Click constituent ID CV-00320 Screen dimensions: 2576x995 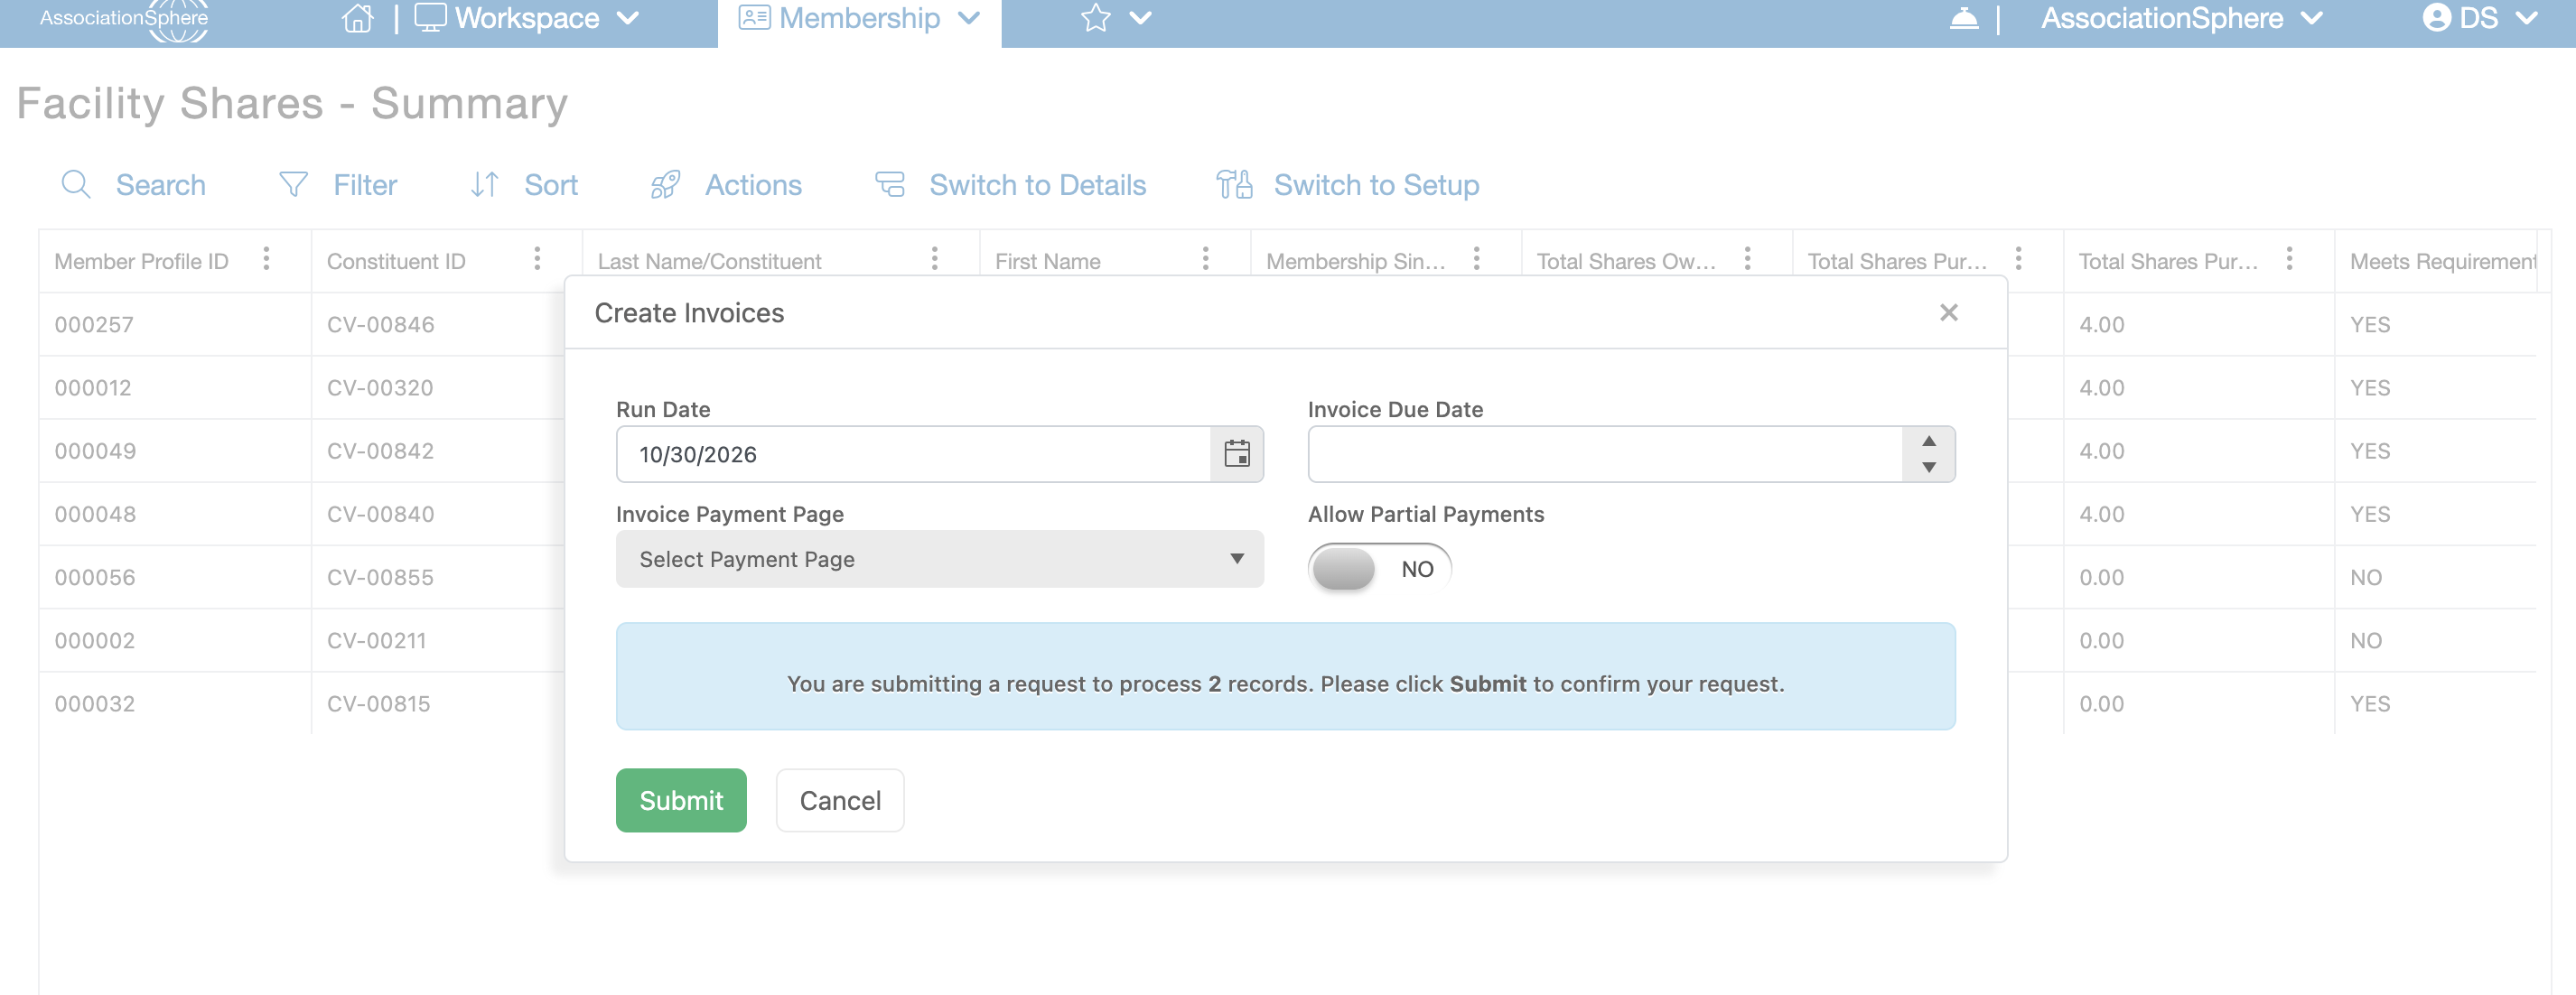380,387
